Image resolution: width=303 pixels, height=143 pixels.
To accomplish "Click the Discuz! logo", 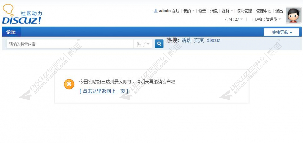I will pos(22,15).
